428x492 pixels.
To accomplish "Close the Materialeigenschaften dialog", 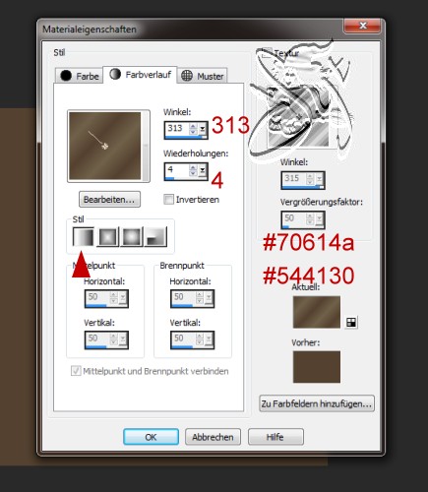I will [362, 26].
